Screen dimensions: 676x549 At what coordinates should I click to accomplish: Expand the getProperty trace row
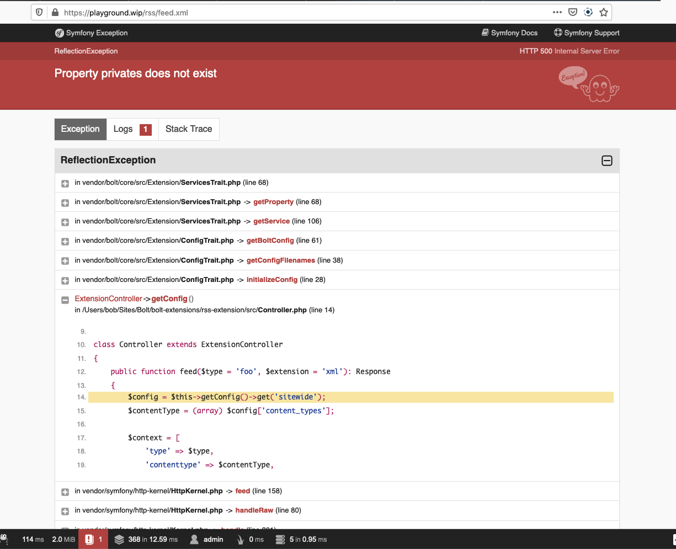pyautogui.click(x=65, y=202)
